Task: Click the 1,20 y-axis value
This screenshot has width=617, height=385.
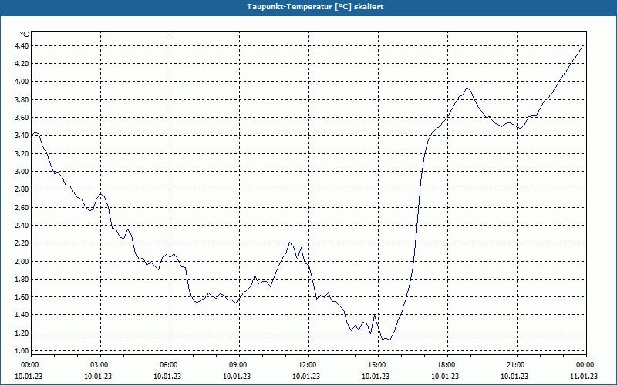Action: click(x=22, y=333)
